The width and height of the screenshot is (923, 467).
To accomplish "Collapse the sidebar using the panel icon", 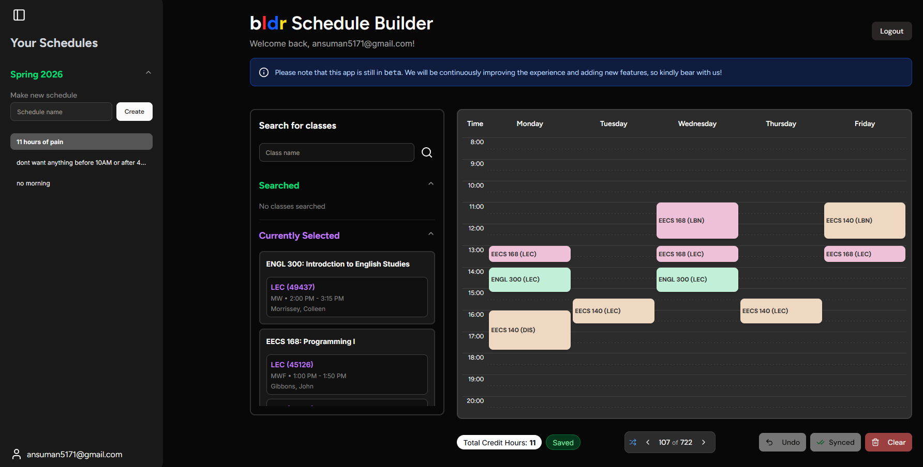I will pos(19,15).
